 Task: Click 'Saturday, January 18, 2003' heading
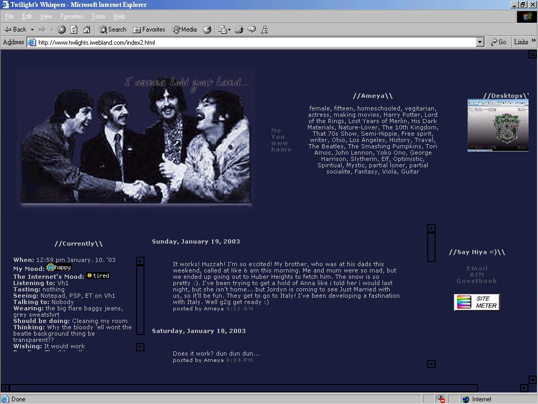click(199, 331)
